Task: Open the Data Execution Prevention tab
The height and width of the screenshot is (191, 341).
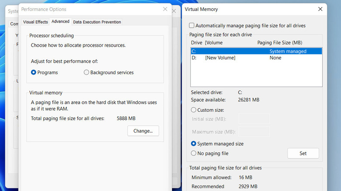Action: click(x=97, y=22)
